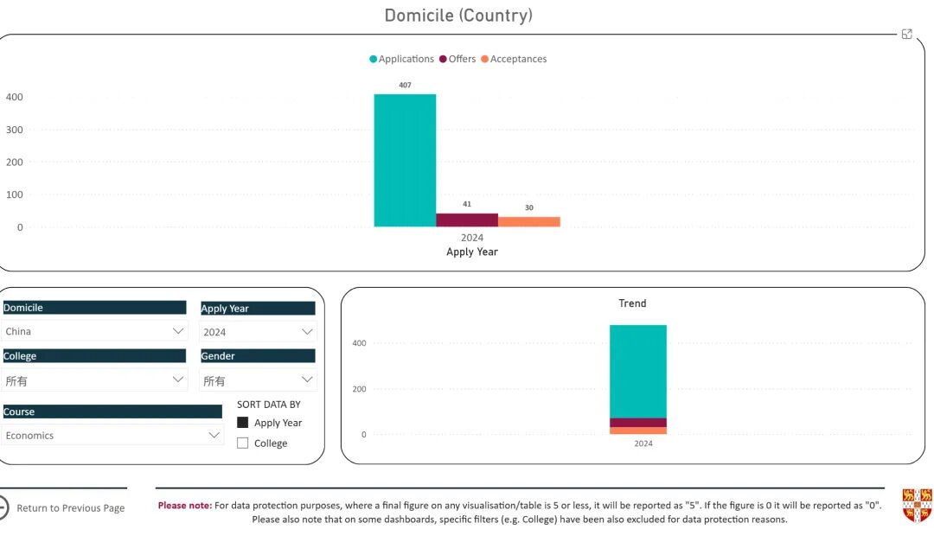Viewport: 934px width, 555px height.
Task: Click the teal 407 Applications bar
Action: coord(405,160)
